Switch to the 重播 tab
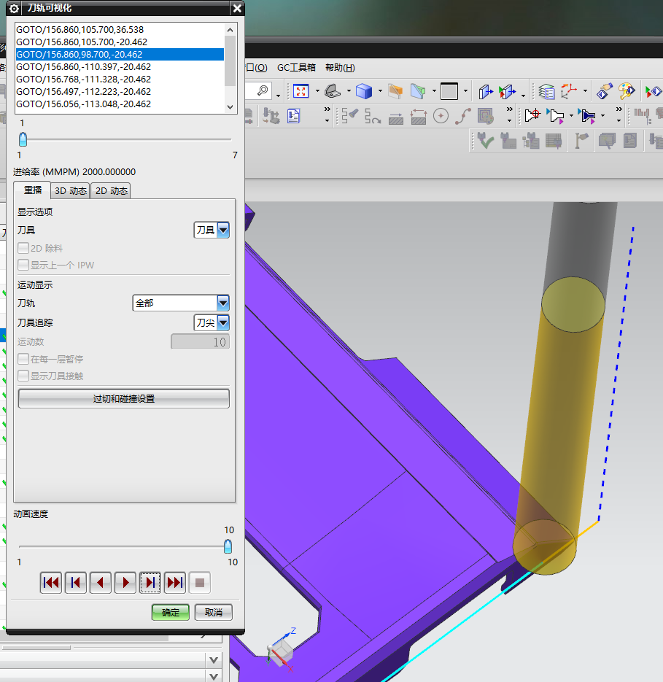The image size is (663, 682). click(32, 190)
